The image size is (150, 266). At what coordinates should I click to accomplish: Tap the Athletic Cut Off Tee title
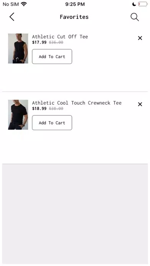click(x=60, y=37)
